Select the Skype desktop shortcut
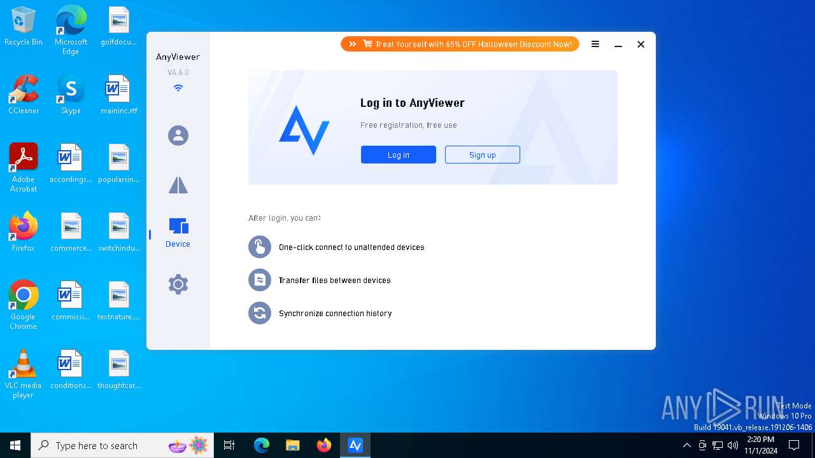This screenshot has height=458, width=815. coord(71,95)
